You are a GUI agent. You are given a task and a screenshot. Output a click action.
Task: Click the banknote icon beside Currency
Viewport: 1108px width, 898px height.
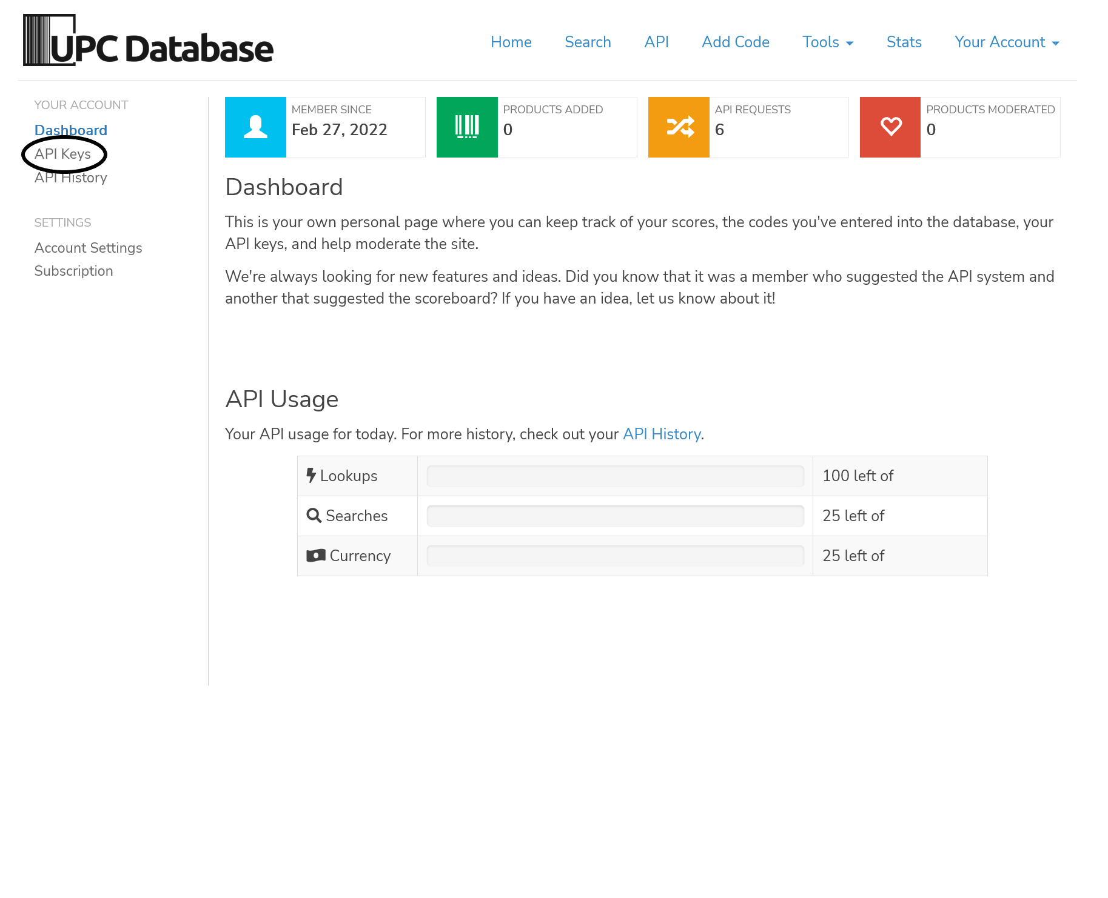(x=315, y=555)
